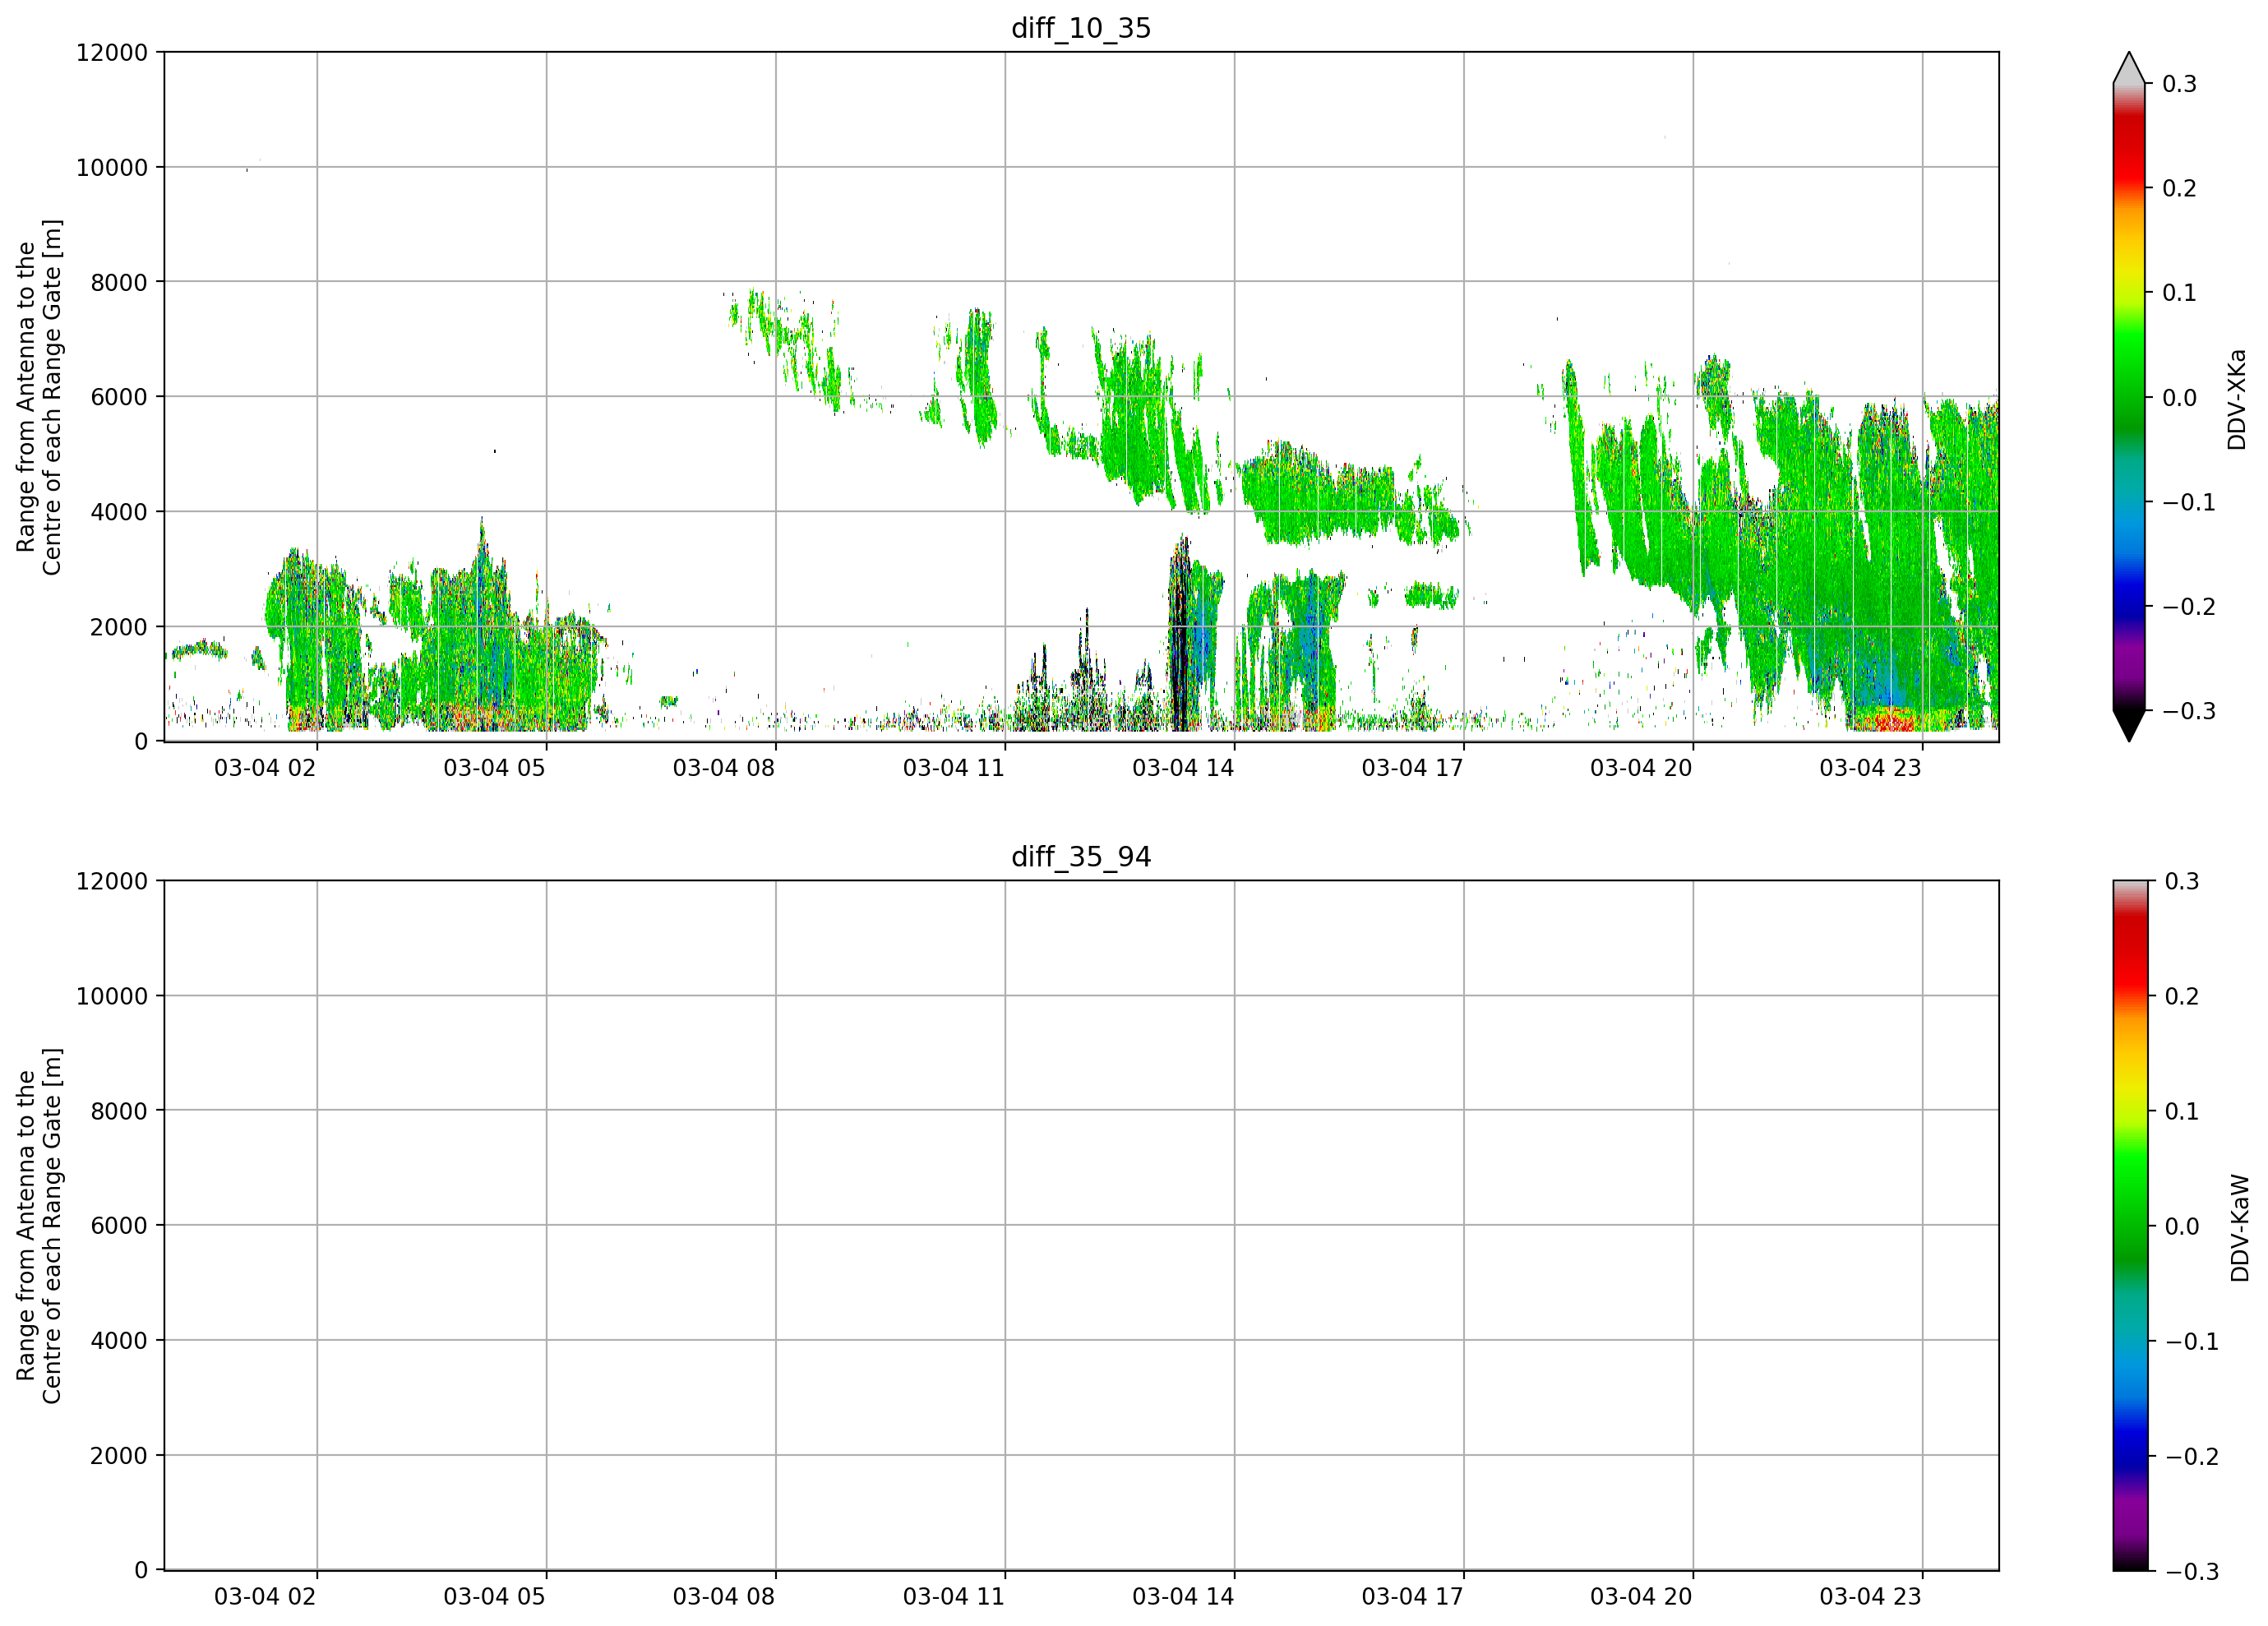Click the 2000 y-tick on the diff_10_35 plot
Screen dimensions: 2268x1626
pos(119,627)
